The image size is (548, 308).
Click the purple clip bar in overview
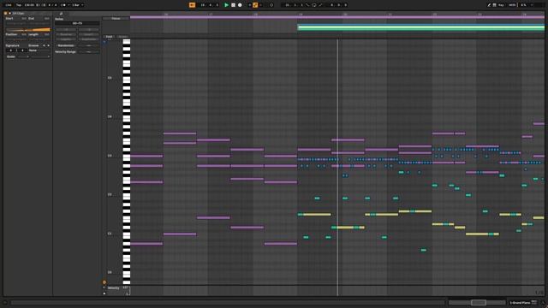click(x=337, y=17)
